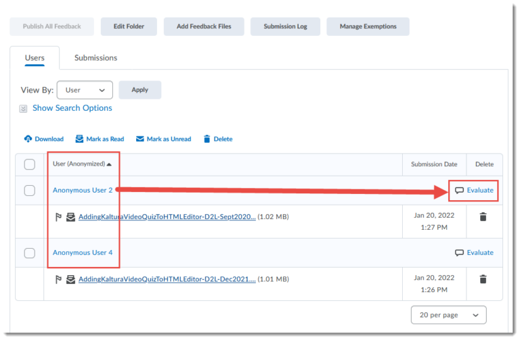Click the Mark as Read envelope icon
This screenshot has height=340, width=520.
(x=79, y=139)
